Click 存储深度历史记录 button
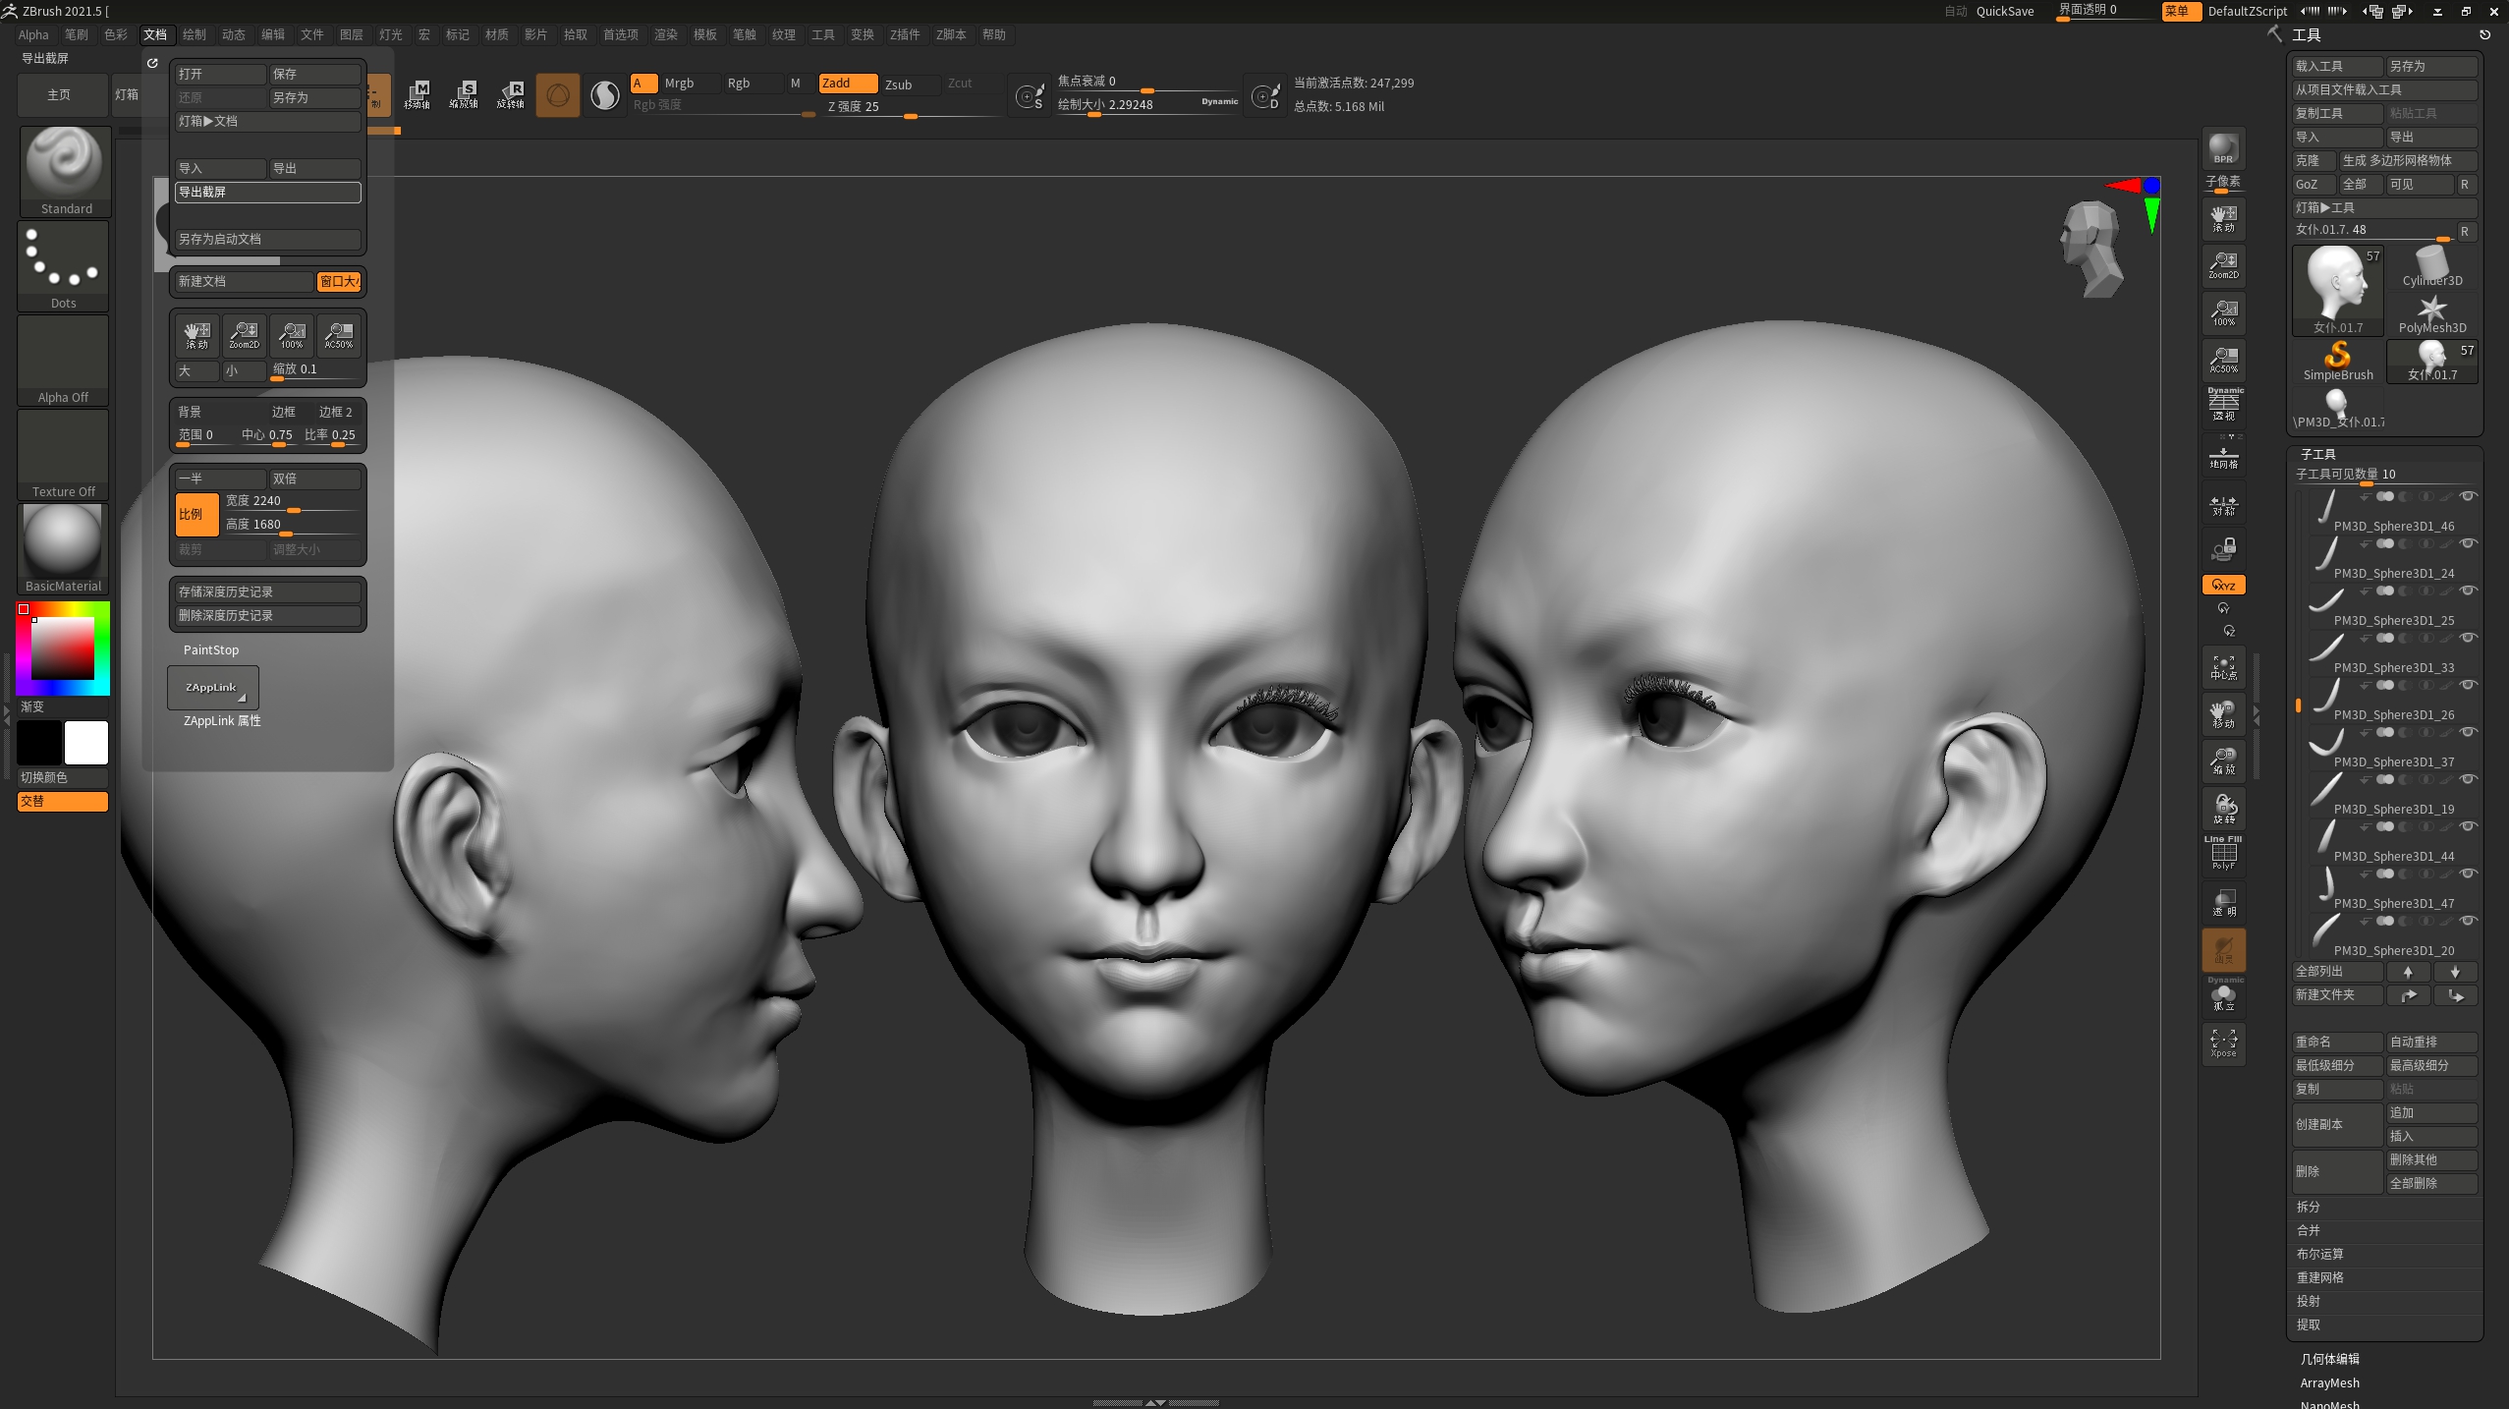Image resolution: width=2509 pixels, height=1409 pixels. 268,592
